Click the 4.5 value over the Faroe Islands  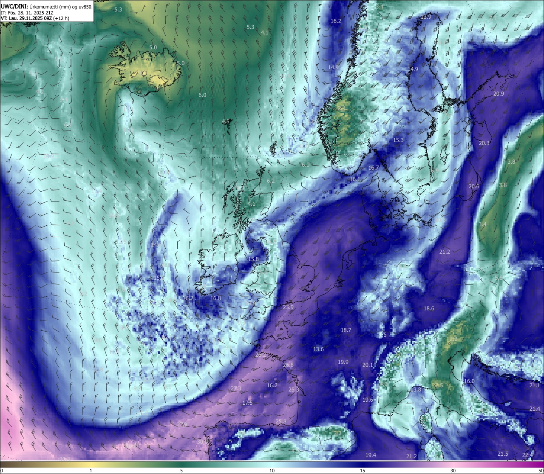coord(226,122)
